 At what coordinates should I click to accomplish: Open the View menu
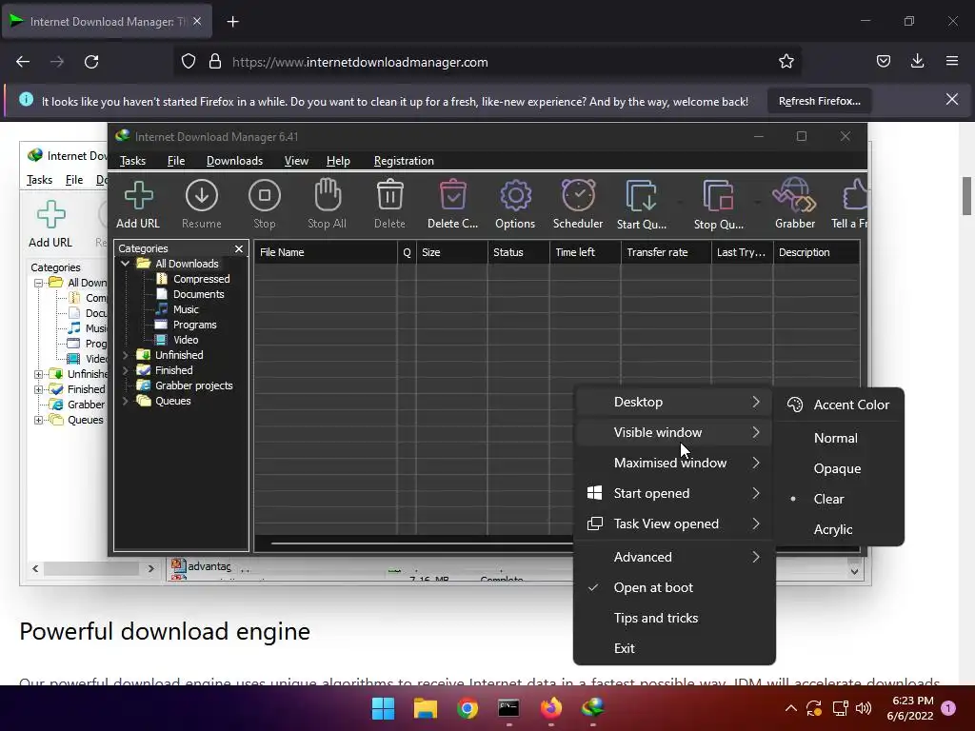(296, 161)
